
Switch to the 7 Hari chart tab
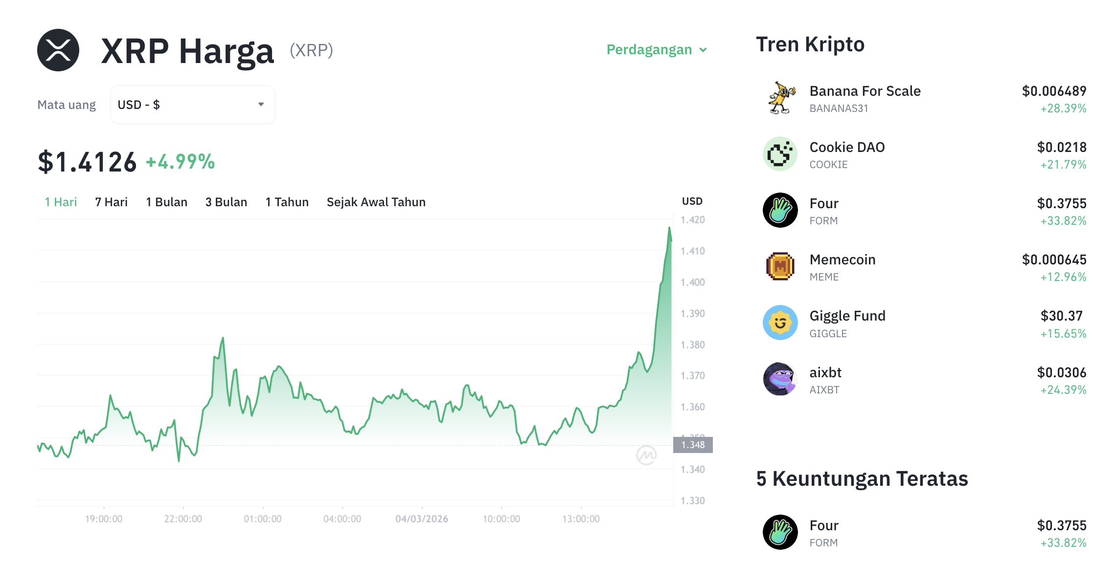pyautogui.click(x=111, y=202)
